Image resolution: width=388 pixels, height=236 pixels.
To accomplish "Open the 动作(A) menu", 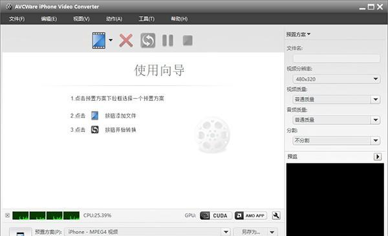I will pyautogui.click(x=114, y=19).
